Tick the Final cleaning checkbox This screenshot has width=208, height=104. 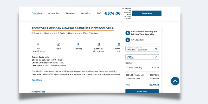127,67
